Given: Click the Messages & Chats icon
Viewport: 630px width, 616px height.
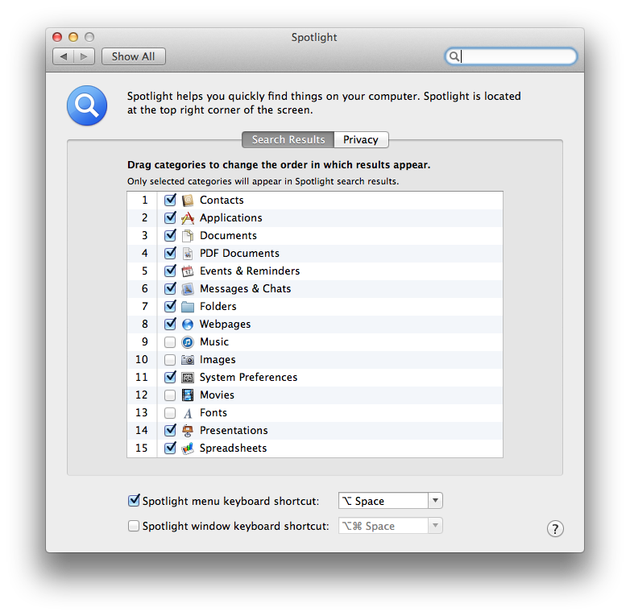Looking at the screenshot, I should [x=188, y=289].
